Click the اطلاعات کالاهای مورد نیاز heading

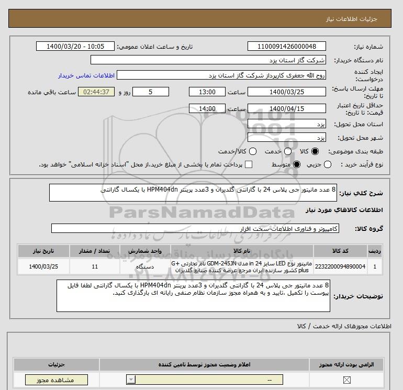coord(344,210)
